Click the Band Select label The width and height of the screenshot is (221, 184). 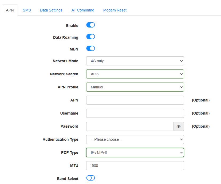coord(68,179)
